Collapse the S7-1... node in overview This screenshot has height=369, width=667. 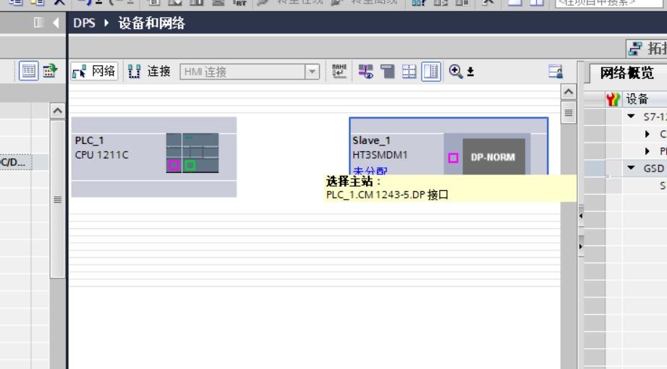[x=632, y=116]
